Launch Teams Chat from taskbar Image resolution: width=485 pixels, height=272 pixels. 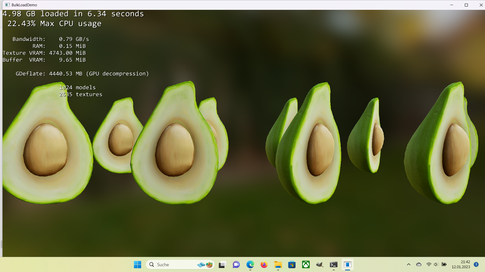[236, 264]
